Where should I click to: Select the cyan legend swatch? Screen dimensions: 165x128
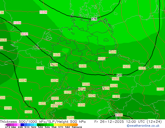click(x=35, y=125)
